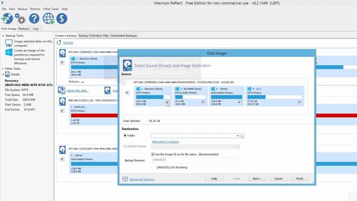Switch to the Restore tab
The image size is (357, 201).
tap(23, 28)
